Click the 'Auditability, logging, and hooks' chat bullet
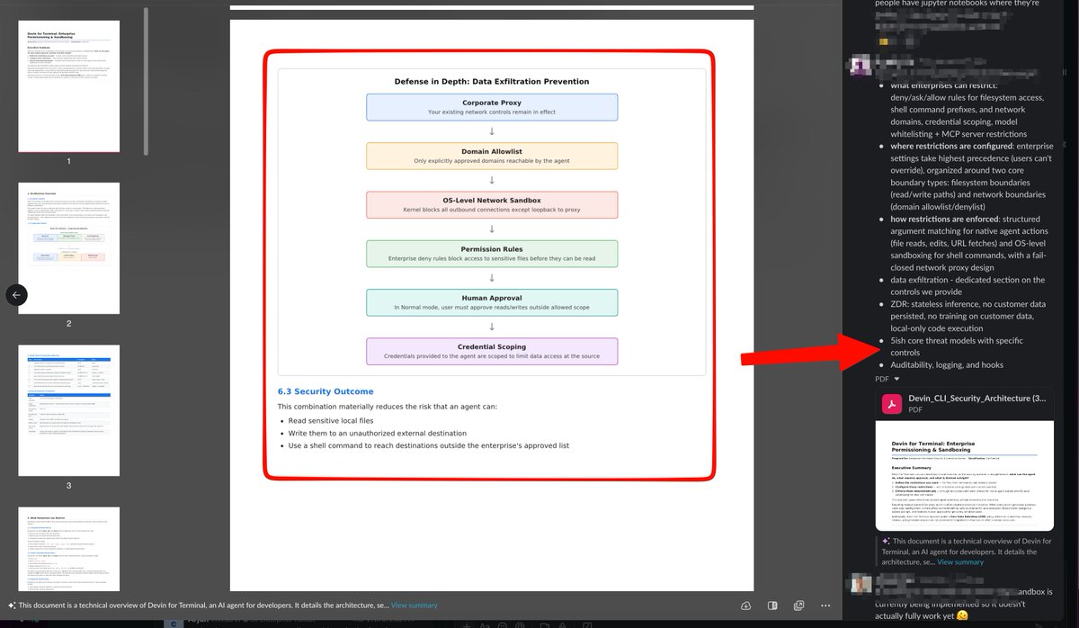 pyautogui.click(x=947, y=364)
